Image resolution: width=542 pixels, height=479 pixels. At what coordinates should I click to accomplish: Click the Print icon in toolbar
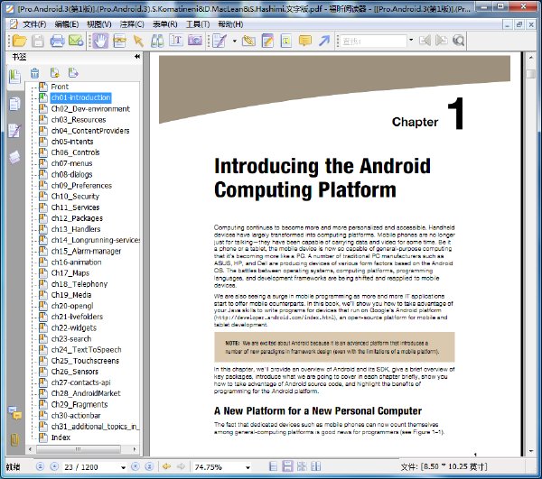pos(57,41)
